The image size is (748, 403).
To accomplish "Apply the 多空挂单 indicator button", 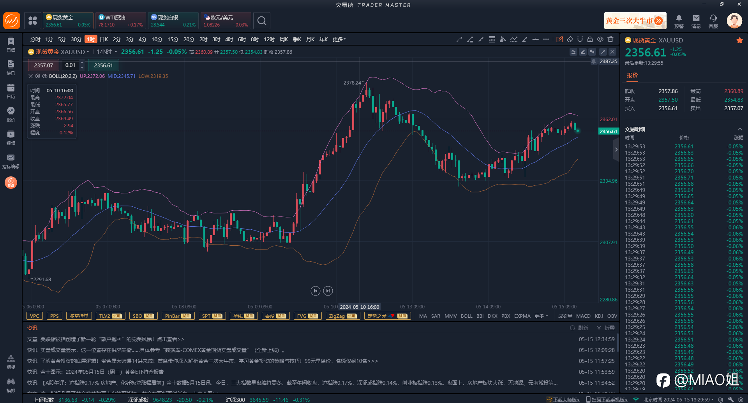I will pyautogui.click(x=79, y=316).
